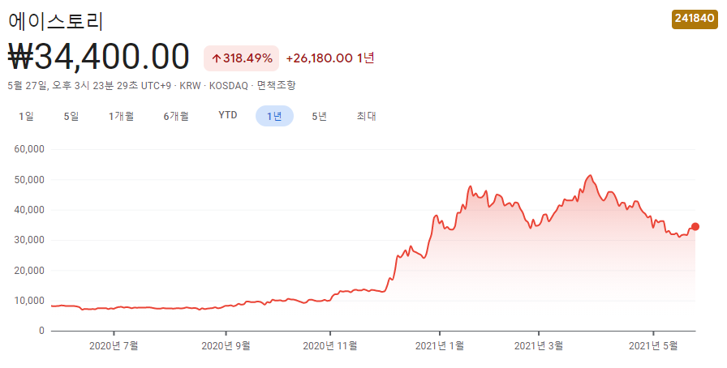This screenshot has height=368, width=727.
Task: Click the 60,000 y-axis label
Action: pos(29,149)
